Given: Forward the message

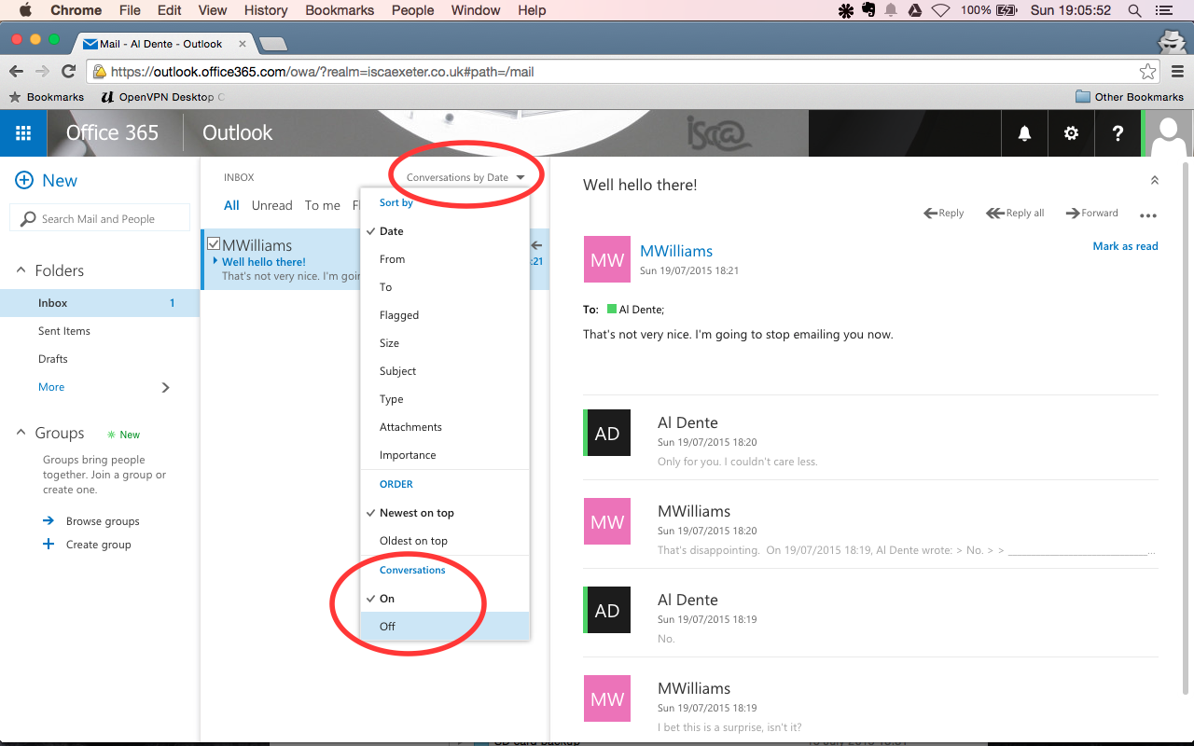Looking at the screenshot, I should point(1091,213).
